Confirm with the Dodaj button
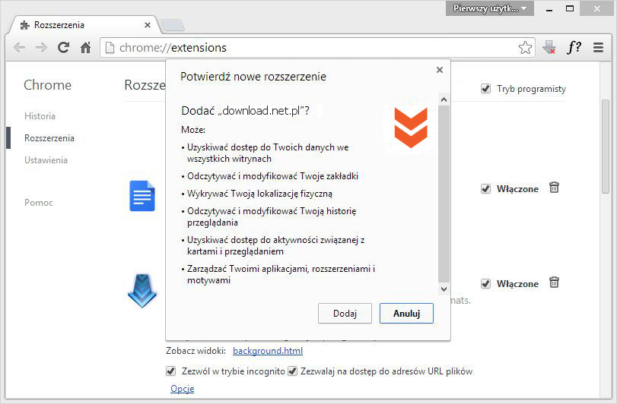Viewport: 617px width, 404px height. click(x=345, y=314)
